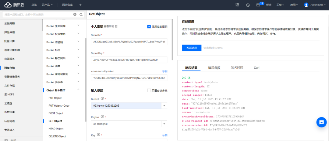Select 弹性伸缩 in product list
The height and width of the screenshot is (141, 329).
9,32
